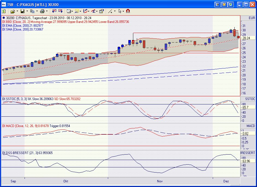The image size is (257, 187).
Task: Click the green refresh chart icon
Action: (x=4, y=11)
